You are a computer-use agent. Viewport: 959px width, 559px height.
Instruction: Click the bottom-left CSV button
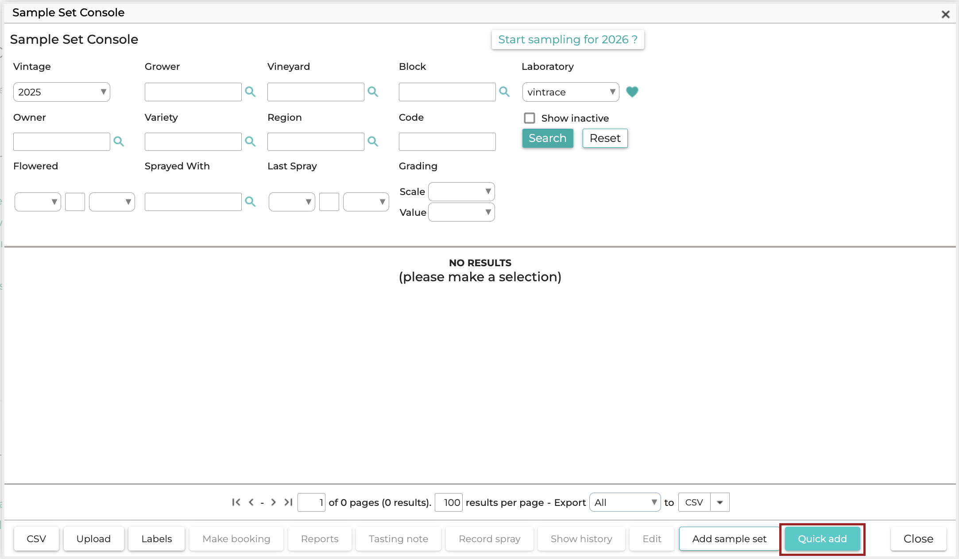[36, 539]
